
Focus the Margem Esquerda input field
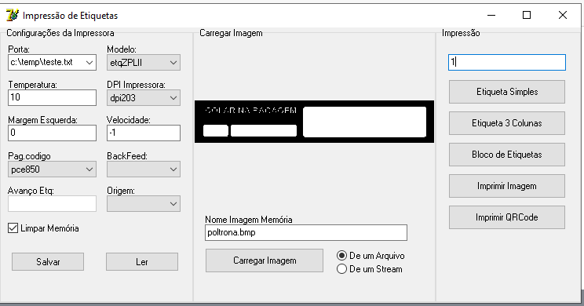pyautogui.click(x=52, y=133)
